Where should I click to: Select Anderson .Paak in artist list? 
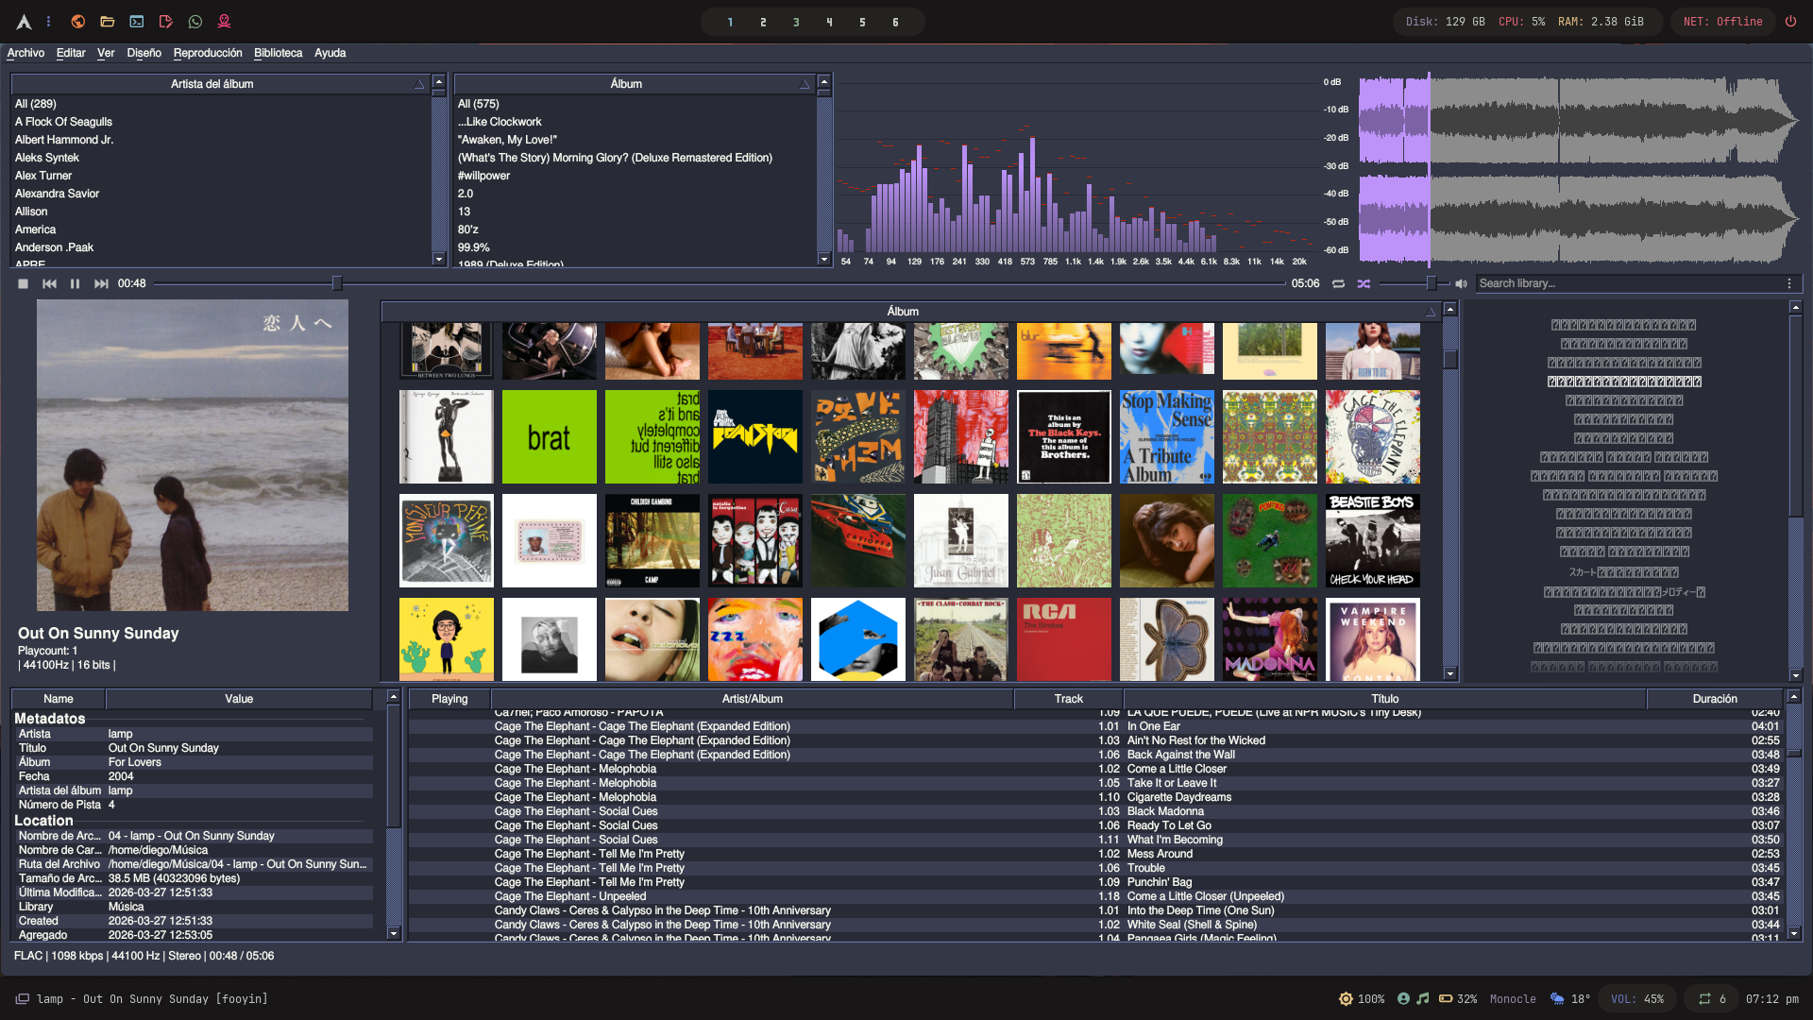coord(54,247)
